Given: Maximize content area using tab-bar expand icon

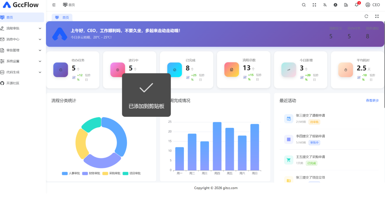Looking at the screenshot, I should 377,16.
